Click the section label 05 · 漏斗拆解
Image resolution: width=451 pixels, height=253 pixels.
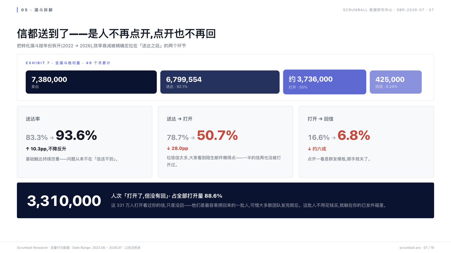tap(37, 10)
